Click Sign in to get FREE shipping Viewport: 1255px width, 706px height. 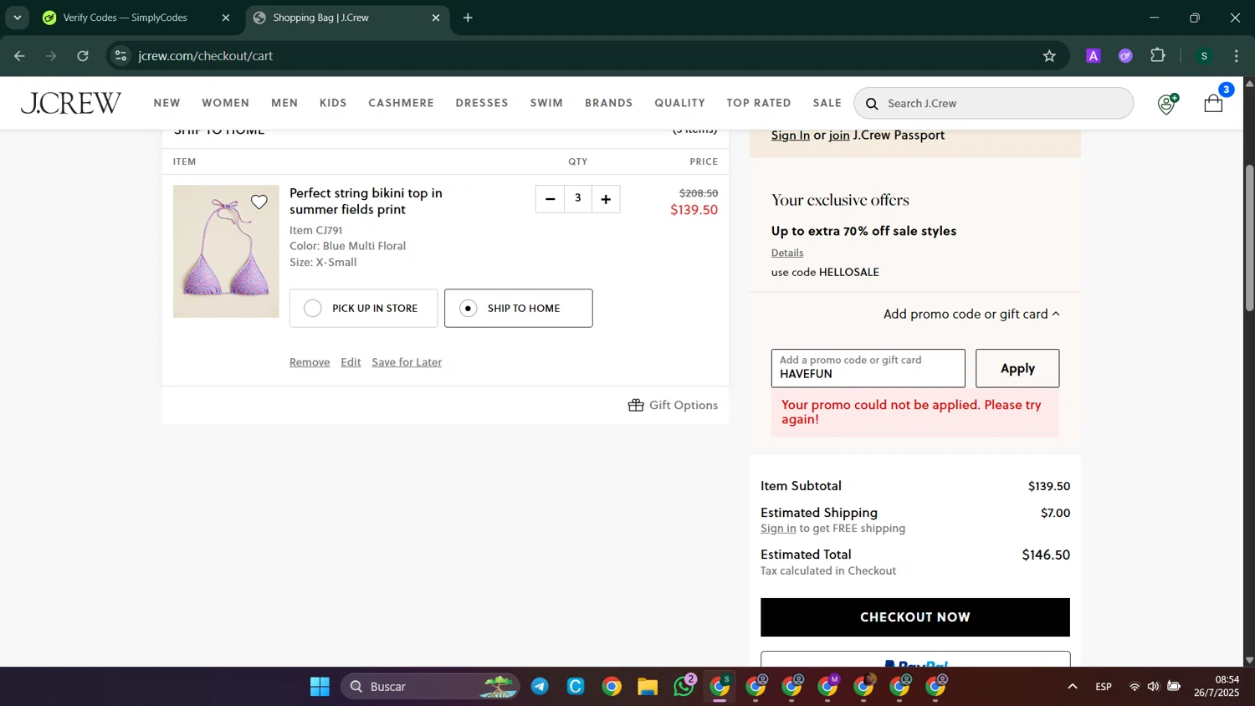pos(778,529)
